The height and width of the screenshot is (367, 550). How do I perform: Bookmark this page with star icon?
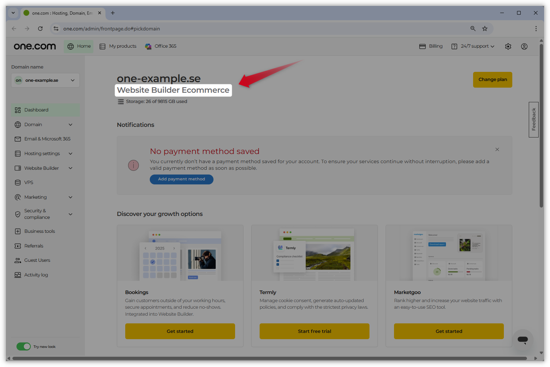tap(485, 29)
